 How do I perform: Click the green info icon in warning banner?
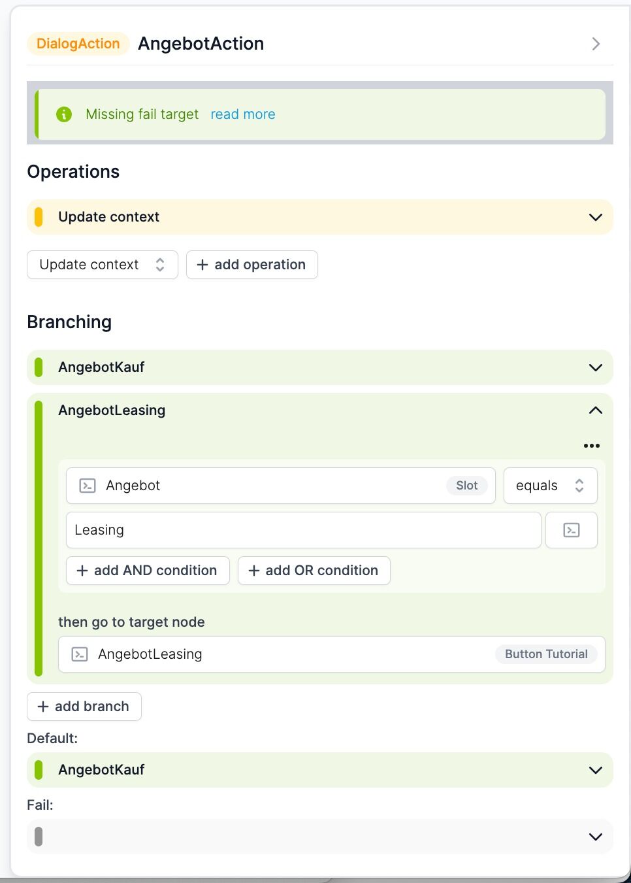pyautogui.click(x=64, y=114)
